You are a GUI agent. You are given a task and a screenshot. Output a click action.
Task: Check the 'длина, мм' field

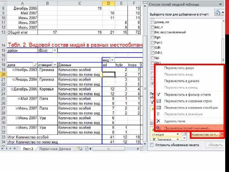[152, 22]
